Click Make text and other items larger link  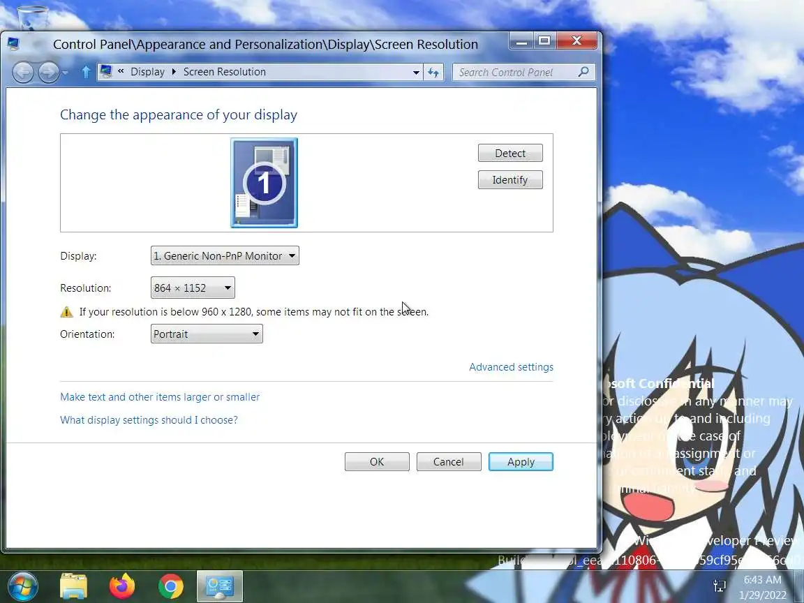pyautogui.click(x=160, y=397)
